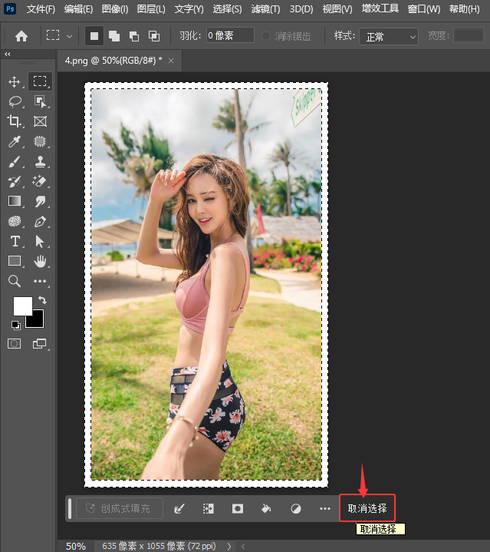This screenshot has height=552, width=490.
Task: Open the 文件(F) menu
Action: click(41, 8)
